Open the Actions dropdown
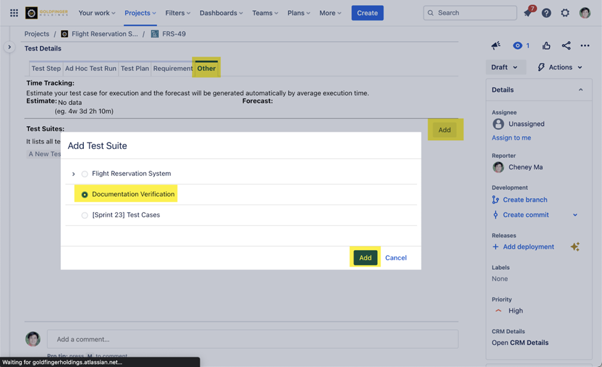 click(560, 67)
